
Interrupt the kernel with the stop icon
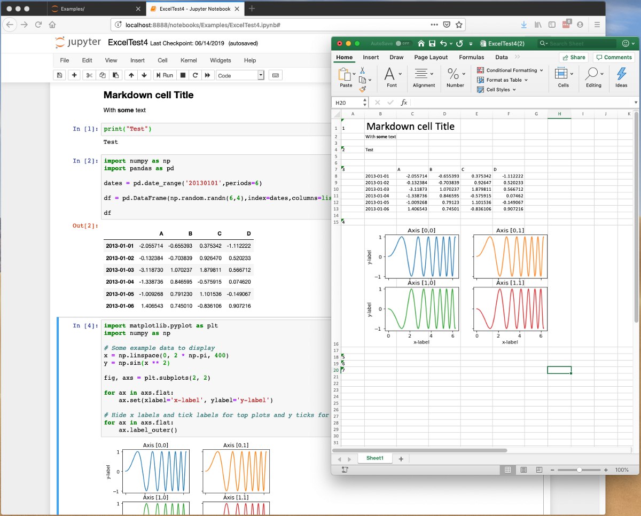pos(183,75)
